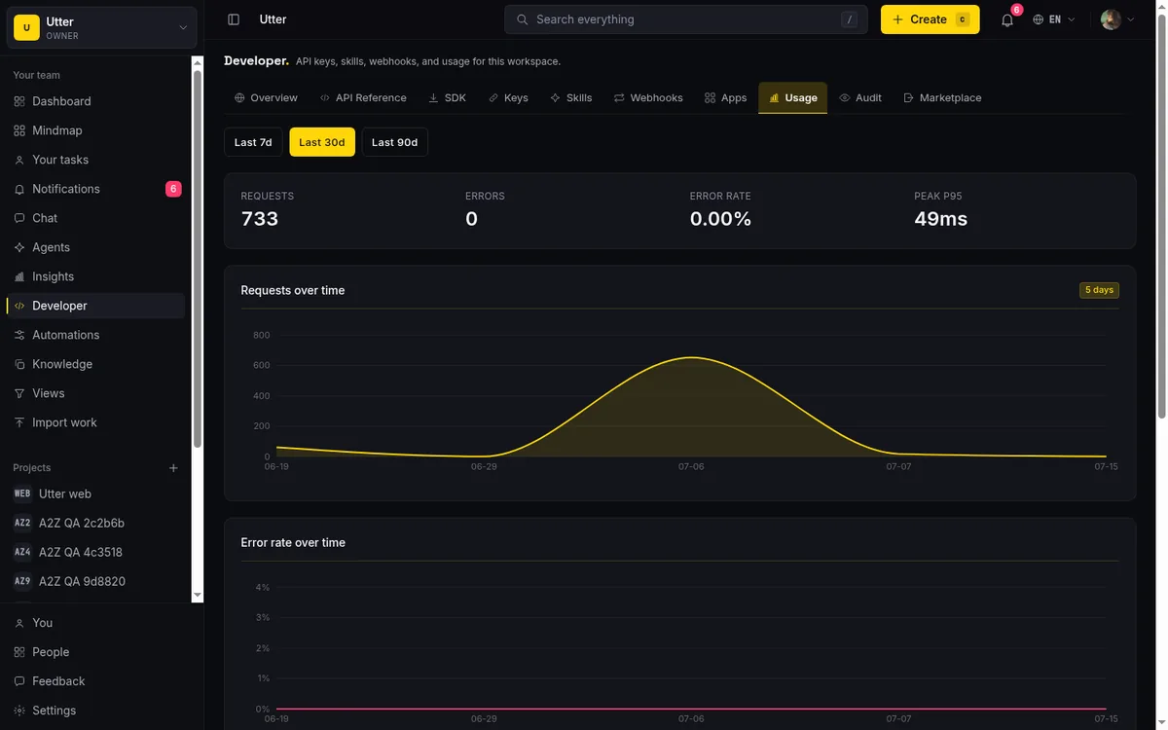Open the A2Z QA 2c2b6b project
The height and width of the screenshot is (730, 1168).
(95, 523)
